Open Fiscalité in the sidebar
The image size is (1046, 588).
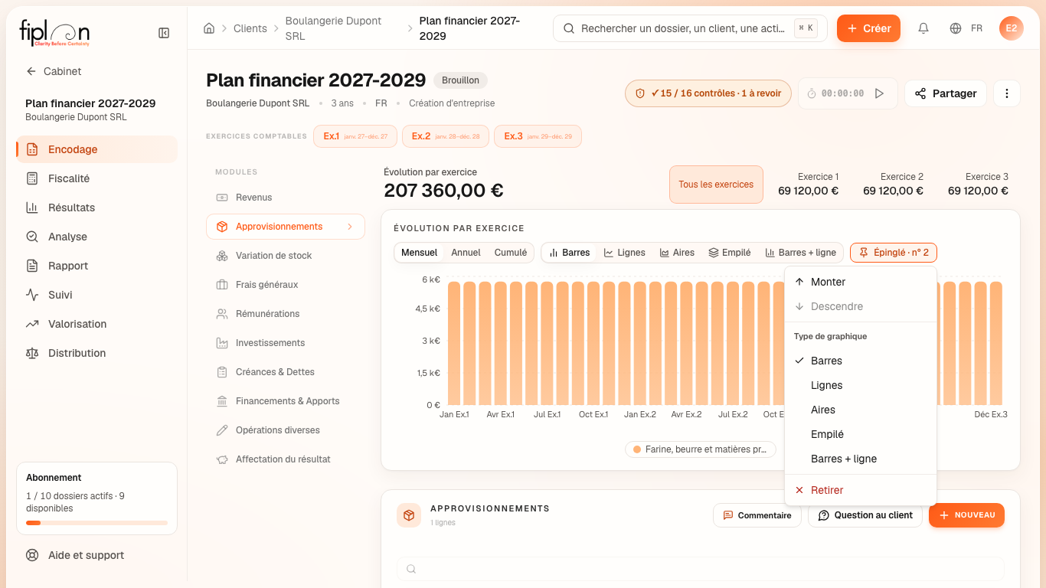[x=96, y=178]
